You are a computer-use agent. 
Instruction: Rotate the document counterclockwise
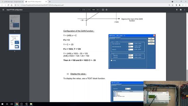pos(107,10)
